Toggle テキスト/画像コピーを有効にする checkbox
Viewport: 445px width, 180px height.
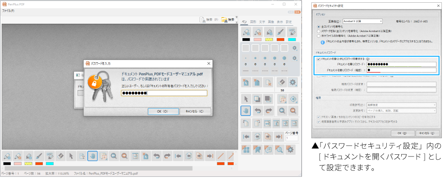coord(319,117)
